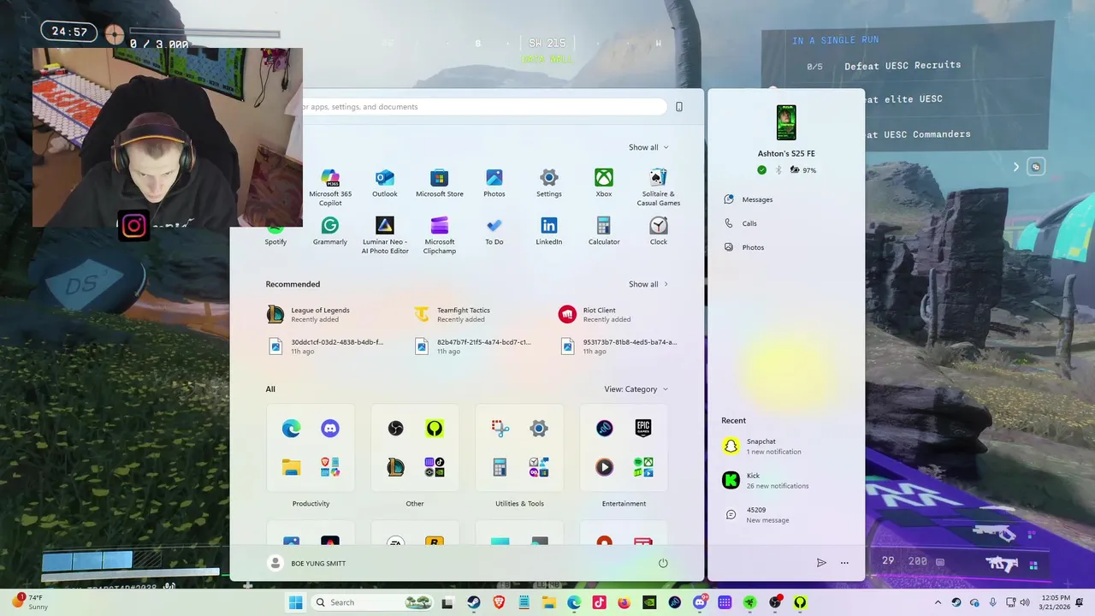
Task: Open Luminar Neo AI Photo Editor
Action: coord(385,235)
